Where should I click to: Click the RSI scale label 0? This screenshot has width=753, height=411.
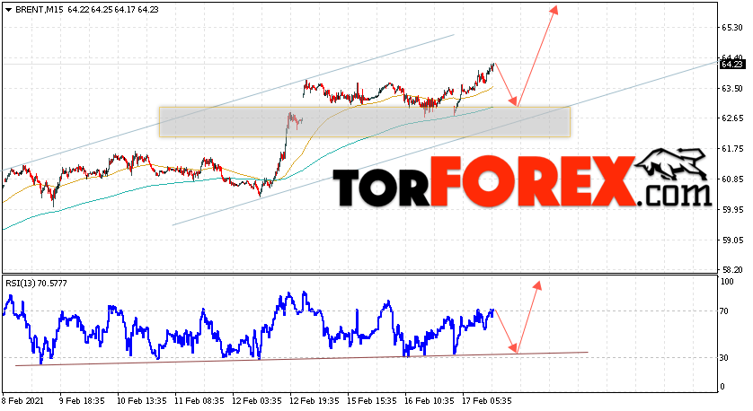point(723,387)
